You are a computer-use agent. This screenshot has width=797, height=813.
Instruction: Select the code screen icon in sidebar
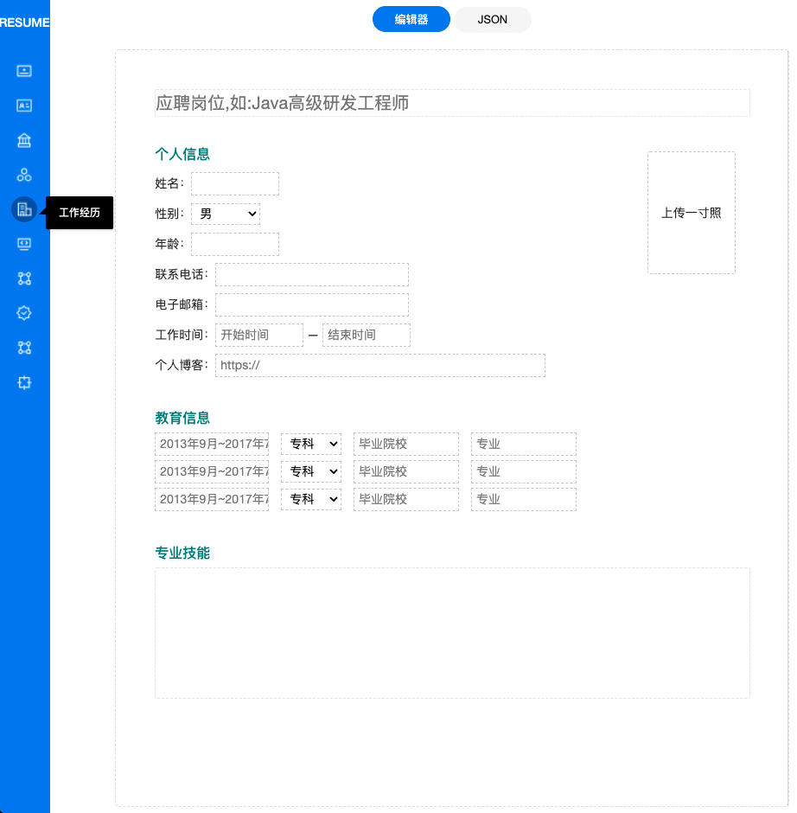coord(24,244)
